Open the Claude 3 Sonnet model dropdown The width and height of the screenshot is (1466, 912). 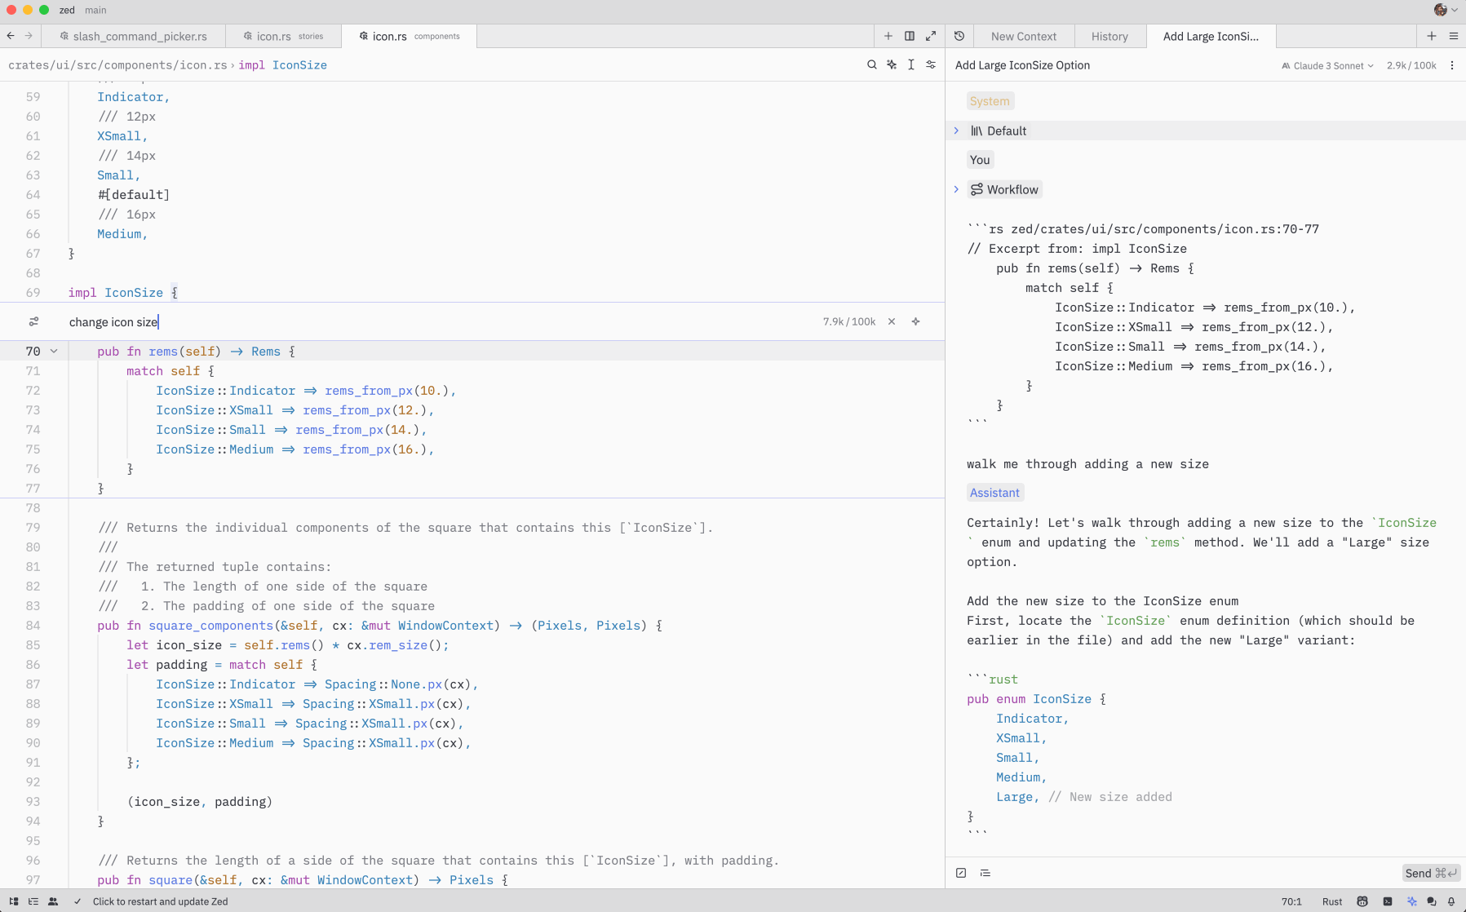[1327, 65]
